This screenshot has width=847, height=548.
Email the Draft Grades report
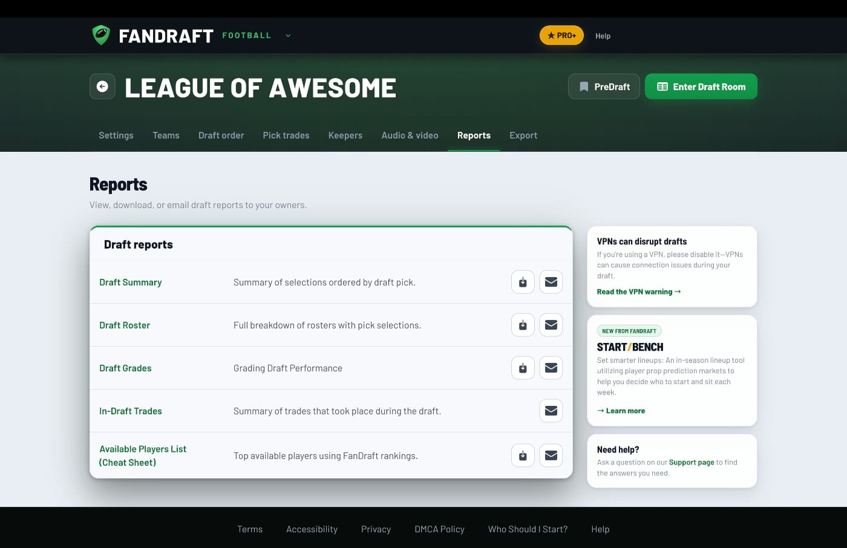coord(551,368)
